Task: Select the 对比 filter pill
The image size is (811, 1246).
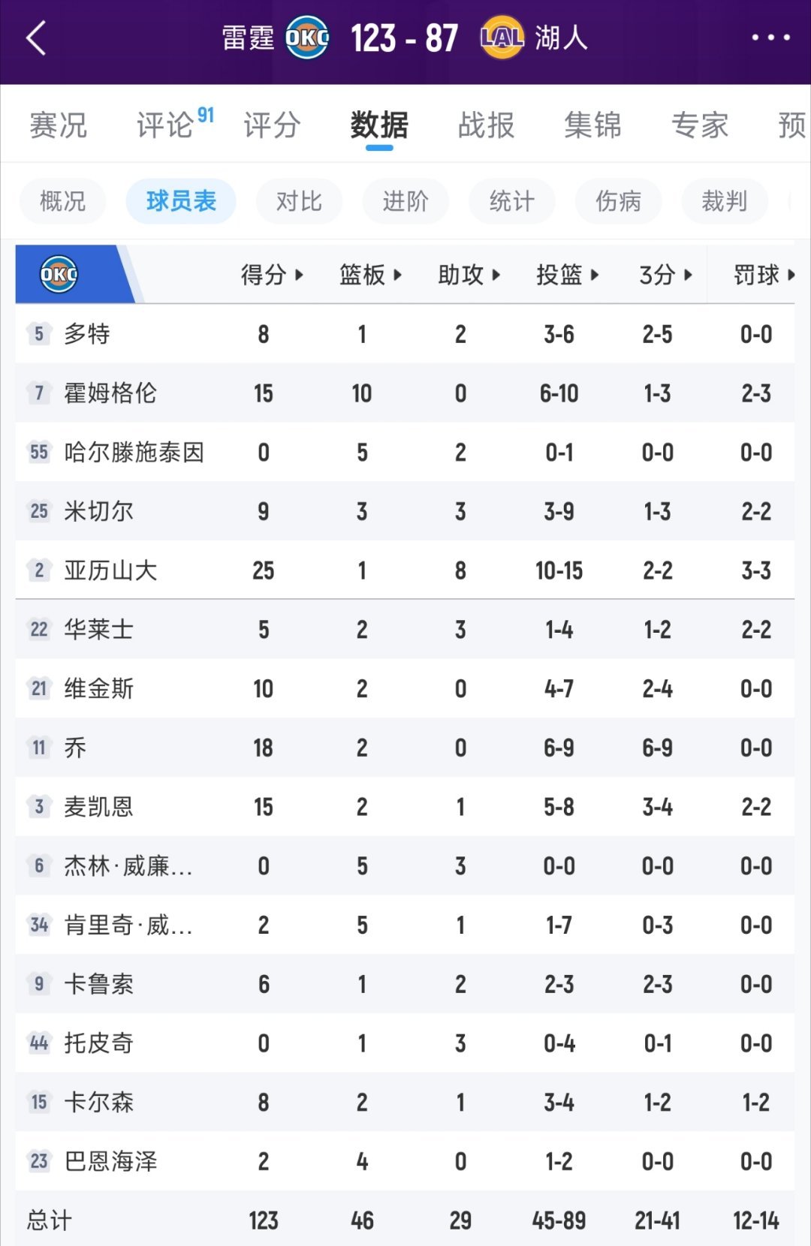Action: tap(299, 201)
